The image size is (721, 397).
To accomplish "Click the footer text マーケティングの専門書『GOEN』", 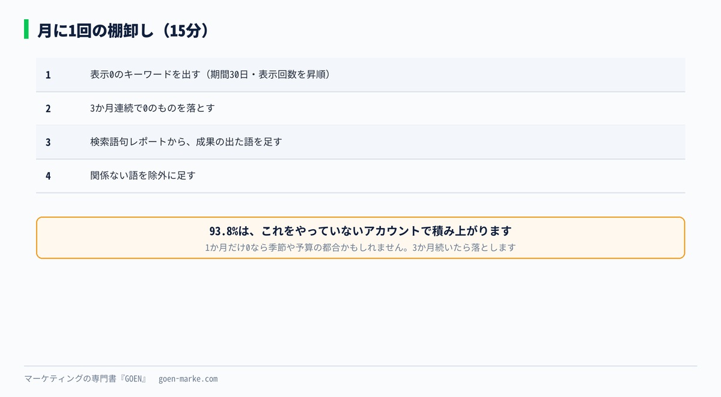I will coord(86,379).
